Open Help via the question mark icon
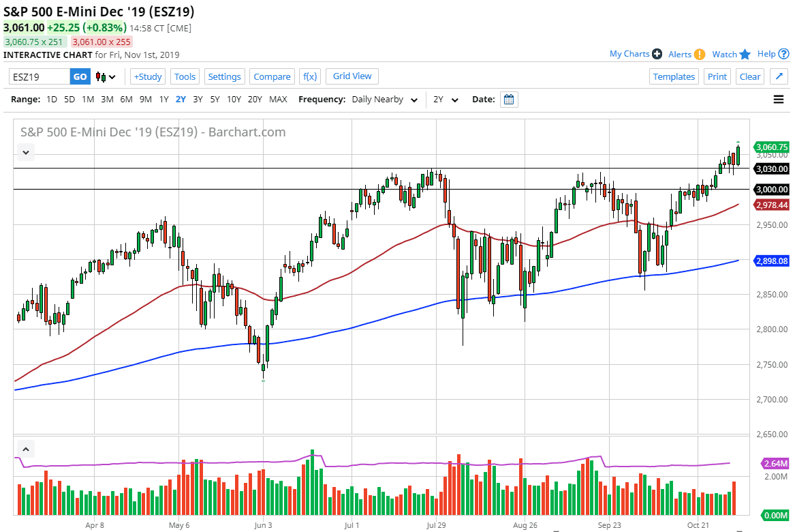The height and width of the screenshot is (532, 795). tap(785, 53)
